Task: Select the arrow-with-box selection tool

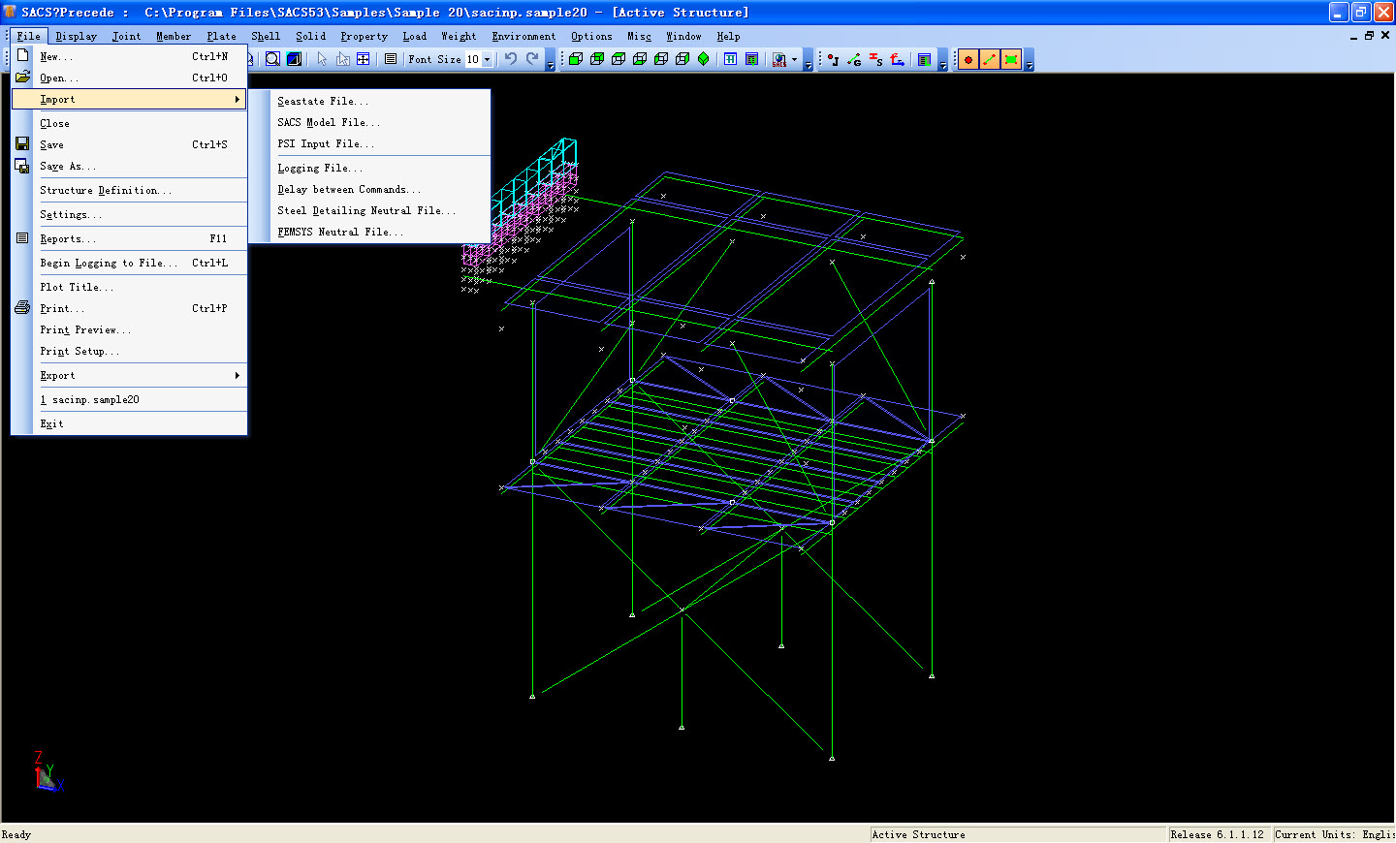Action: pos(342,59)
